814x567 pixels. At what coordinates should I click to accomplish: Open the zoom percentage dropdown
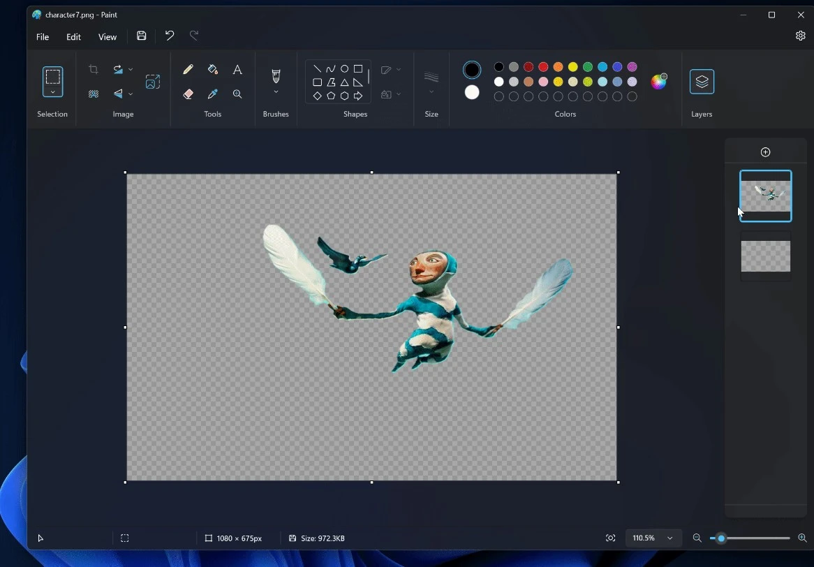pyautogui.click(x=670, y=538)
